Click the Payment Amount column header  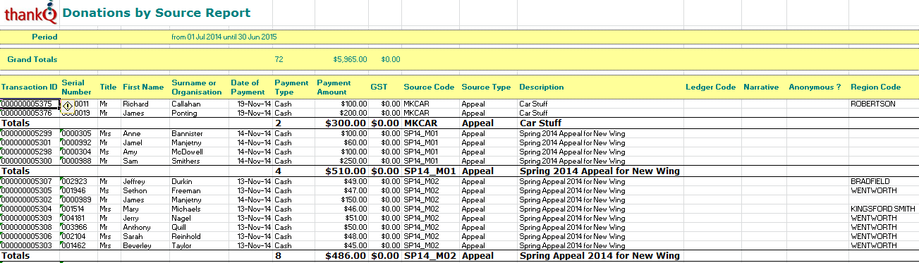[x=334, y=87]
